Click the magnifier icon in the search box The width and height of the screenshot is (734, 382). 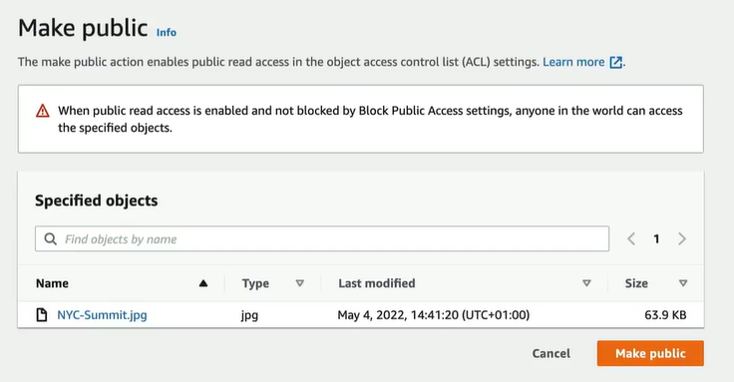(50, 239)
